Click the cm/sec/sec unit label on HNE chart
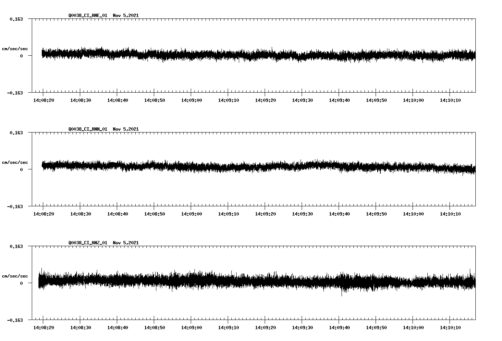The width and height of the screenshot is (502, 341). coord(15,49)
